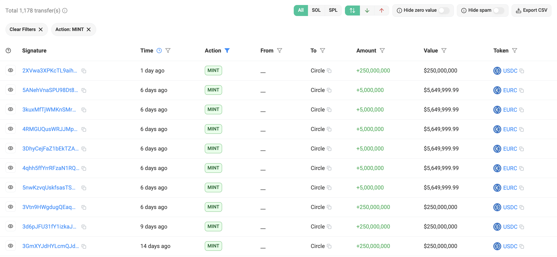Remove the Action: MINT filter chip
Image resolution: width=557 pixels, height=257 pixels.
click(88, 29)
